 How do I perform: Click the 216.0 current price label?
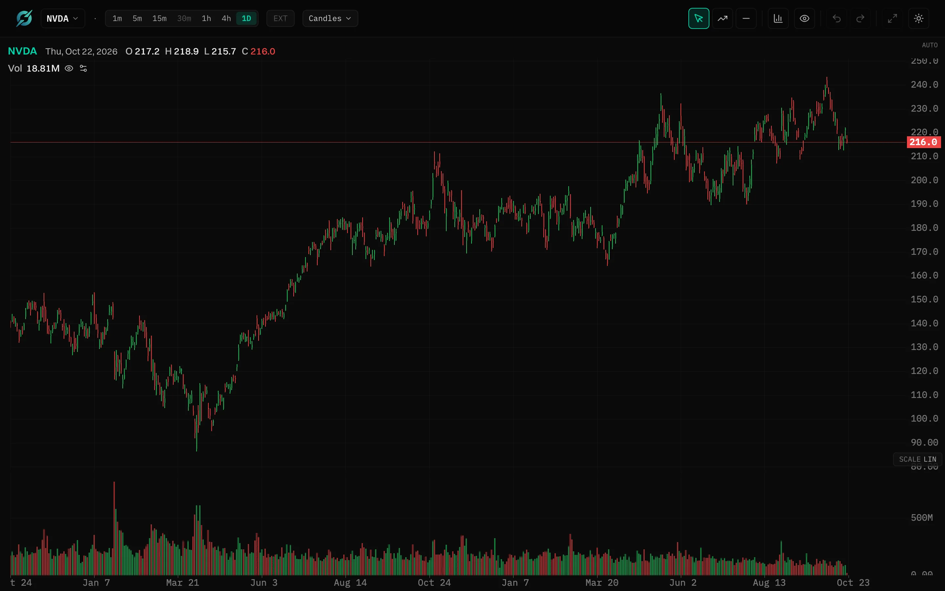tap(924, 142)
